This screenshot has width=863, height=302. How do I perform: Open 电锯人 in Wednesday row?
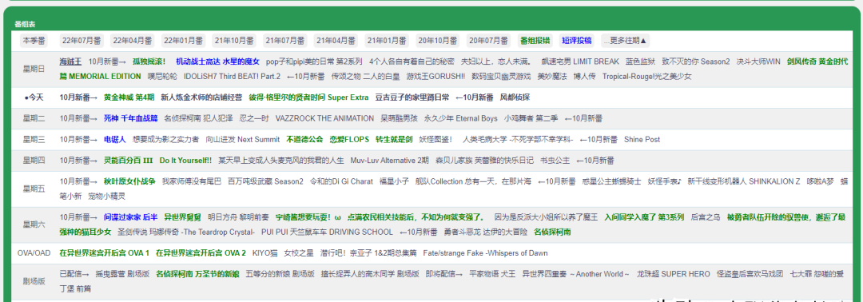(x=115, y=140)
